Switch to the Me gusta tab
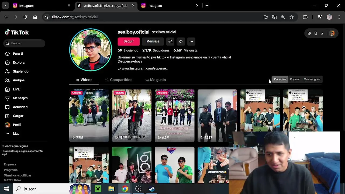The image size is (345, 194). [156, 80]
